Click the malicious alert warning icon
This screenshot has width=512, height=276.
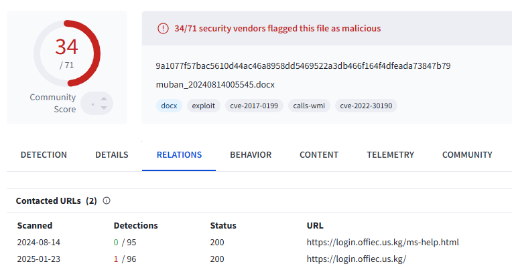(x=163, y=29)
